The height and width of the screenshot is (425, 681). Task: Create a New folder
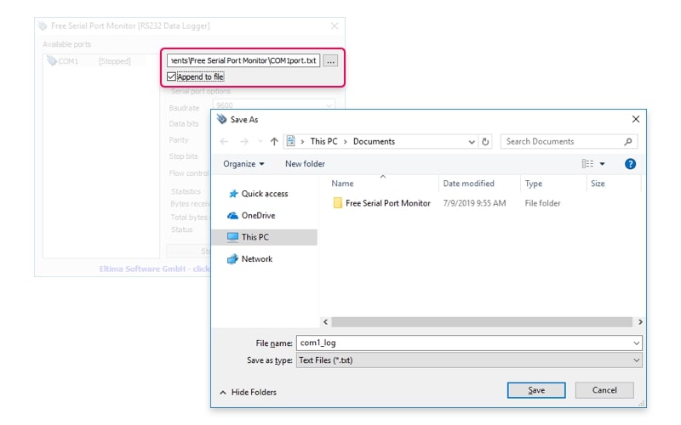(x=305, y=163)
